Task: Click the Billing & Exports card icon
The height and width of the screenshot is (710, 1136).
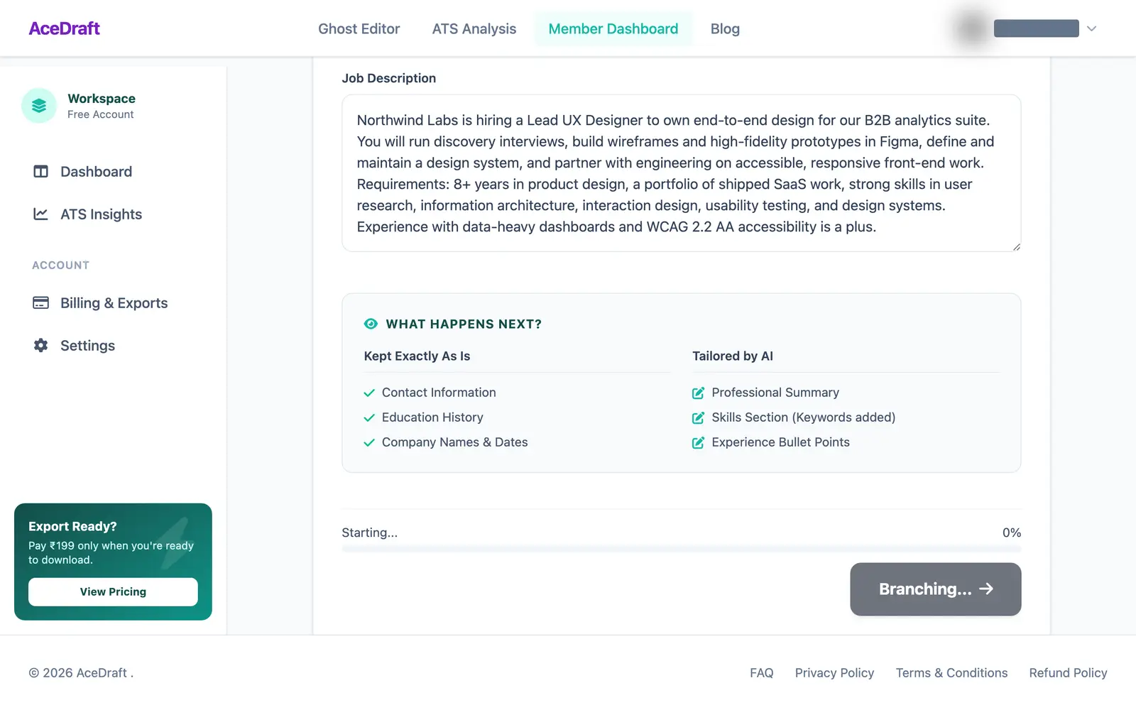Action: (41, 303)
